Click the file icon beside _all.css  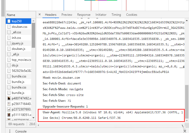click(9, 32)
